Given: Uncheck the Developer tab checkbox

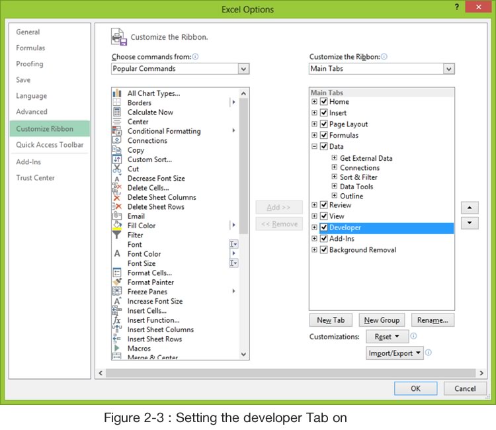Looking at the screenshot, I should click(324, 228).
